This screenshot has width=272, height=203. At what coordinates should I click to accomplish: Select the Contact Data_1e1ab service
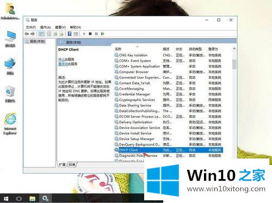point(168,83)
